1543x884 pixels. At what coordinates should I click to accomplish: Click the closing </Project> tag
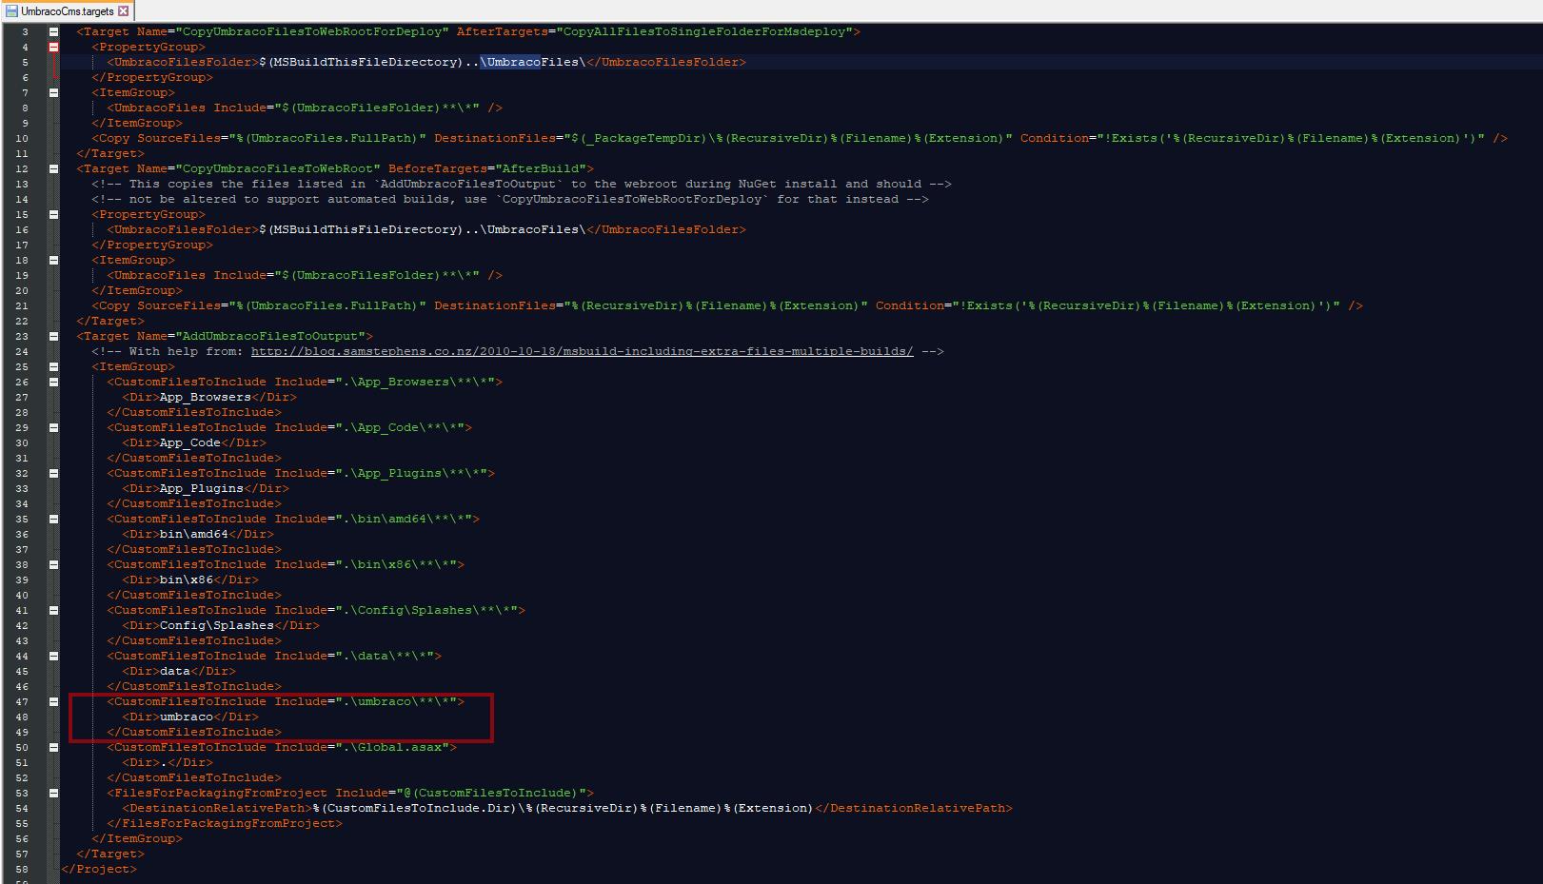click(99, 869)
